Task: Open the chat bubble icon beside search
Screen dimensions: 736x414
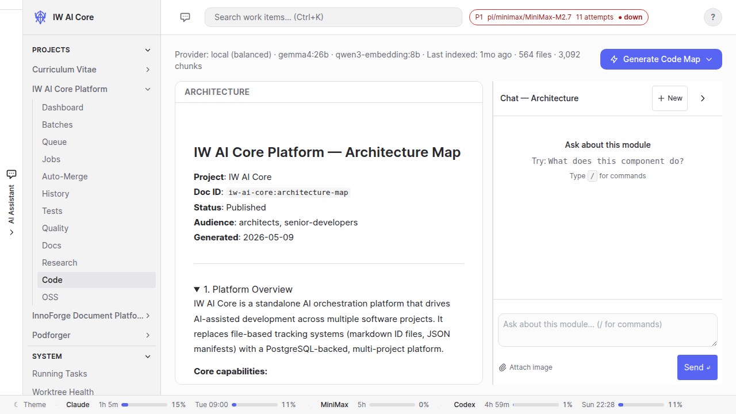Action: click(x=185, y=17)
